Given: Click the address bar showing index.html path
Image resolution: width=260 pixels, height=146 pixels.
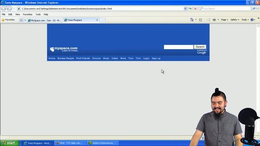Looking at the screenshot, I should pos(100,9).
